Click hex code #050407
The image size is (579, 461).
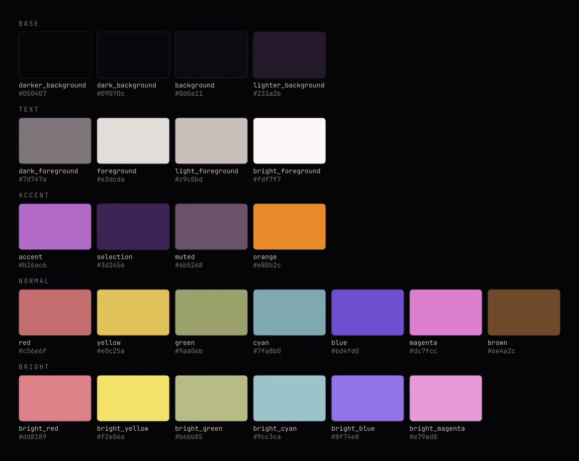[x=32, y=94]
